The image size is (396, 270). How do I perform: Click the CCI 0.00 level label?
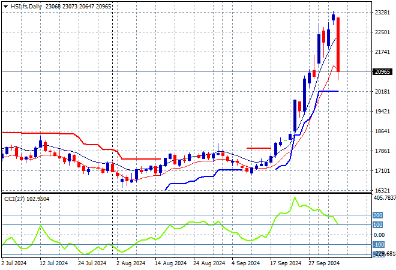(x=379, y=235)
